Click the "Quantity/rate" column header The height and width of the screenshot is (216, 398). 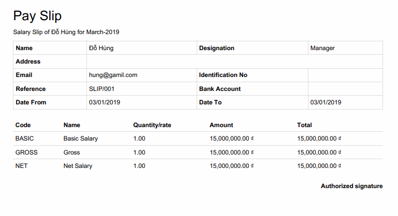coord(152,125)
